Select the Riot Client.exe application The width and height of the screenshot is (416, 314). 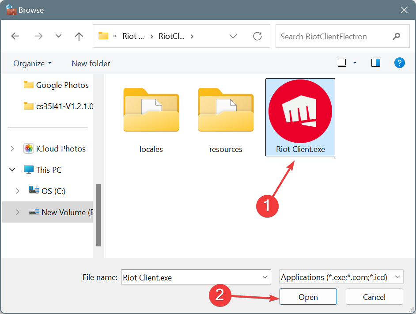click(x=300, y=117)
